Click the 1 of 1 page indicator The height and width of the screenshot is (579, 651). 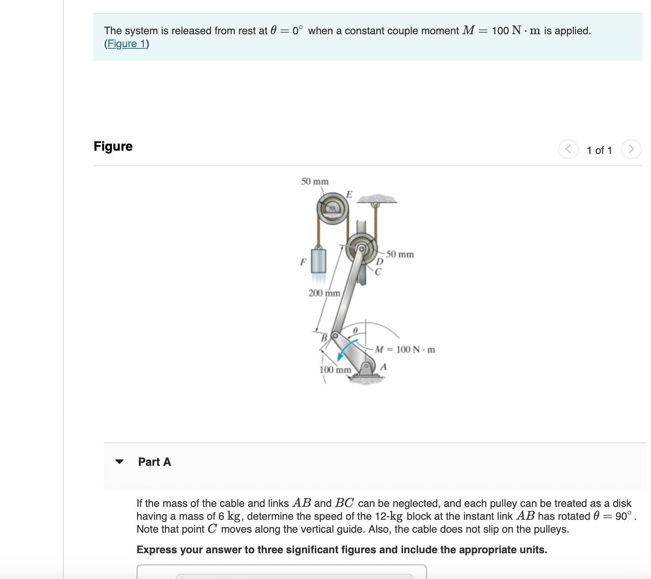[x=599, y=150]
